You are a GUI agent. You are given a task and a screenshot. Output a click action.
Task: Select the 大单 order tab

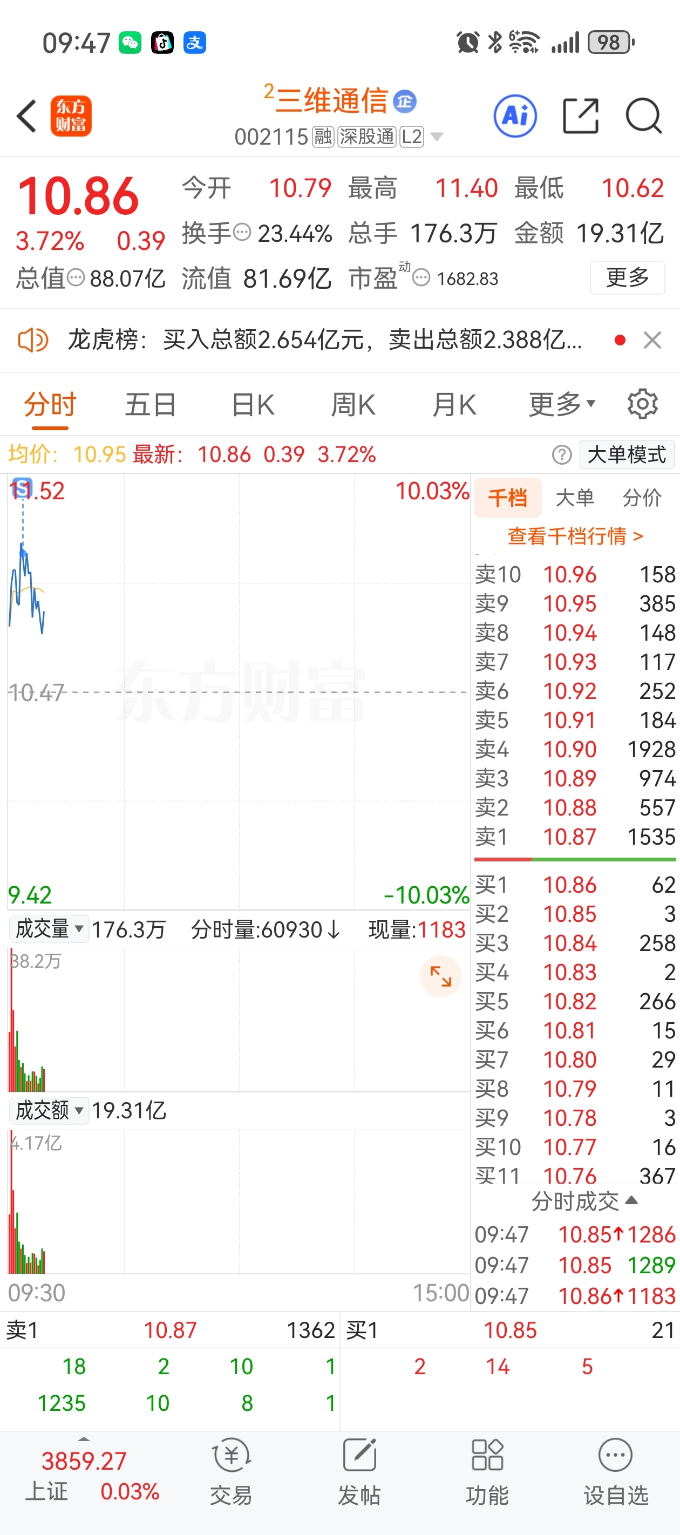575,498
